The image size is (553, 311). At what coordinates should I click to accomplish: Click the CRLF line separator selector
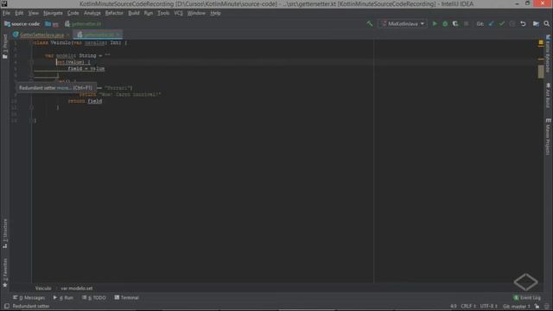468,306
